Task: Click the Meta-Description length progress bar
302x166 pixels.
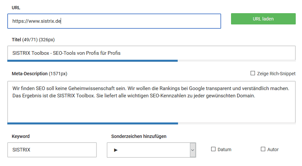Action: (151, 123)
